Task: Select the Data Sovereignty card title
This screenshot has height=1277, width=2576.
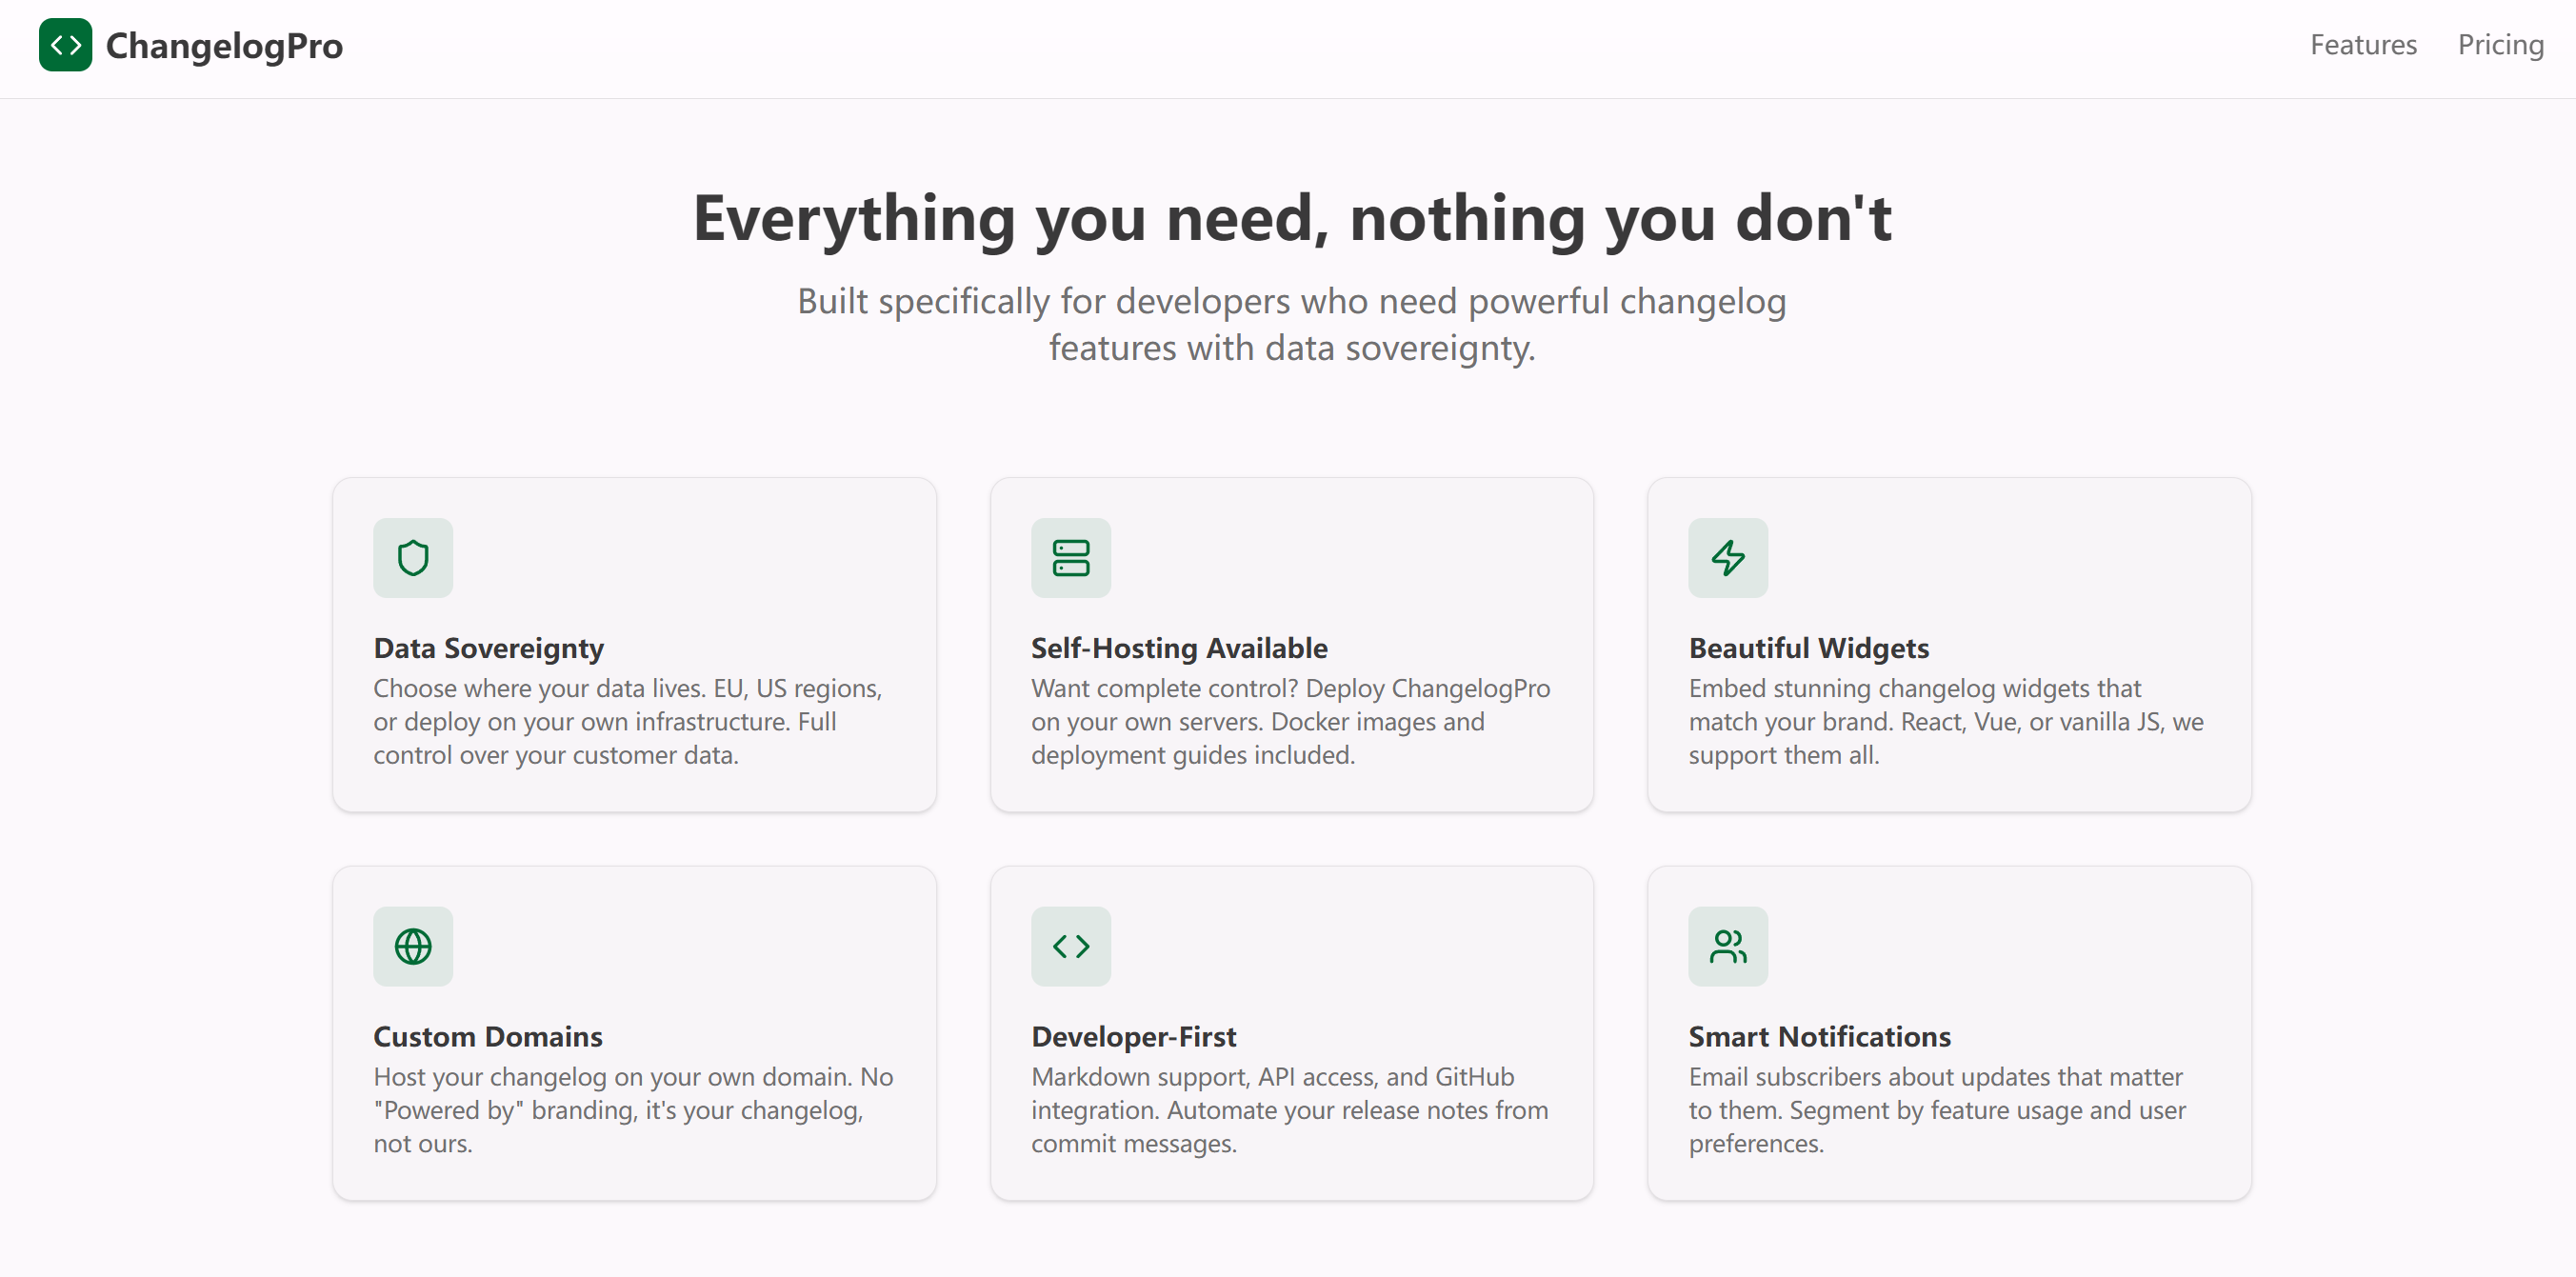Action: coord(488,648)
